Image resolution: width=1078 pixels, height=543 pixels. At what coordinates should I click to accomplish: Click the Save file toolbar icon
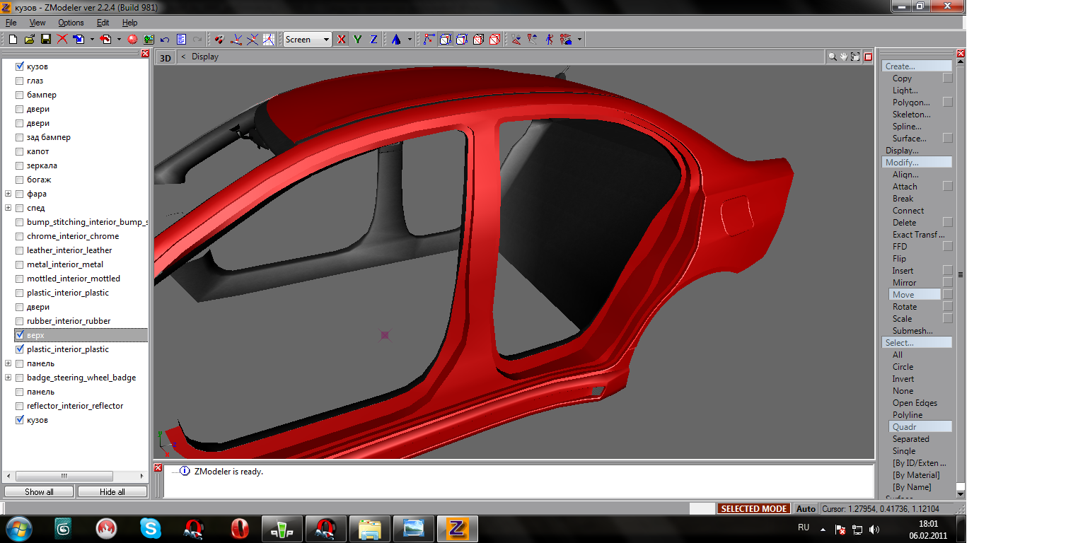pyautogui.click(x=45, y=40)
